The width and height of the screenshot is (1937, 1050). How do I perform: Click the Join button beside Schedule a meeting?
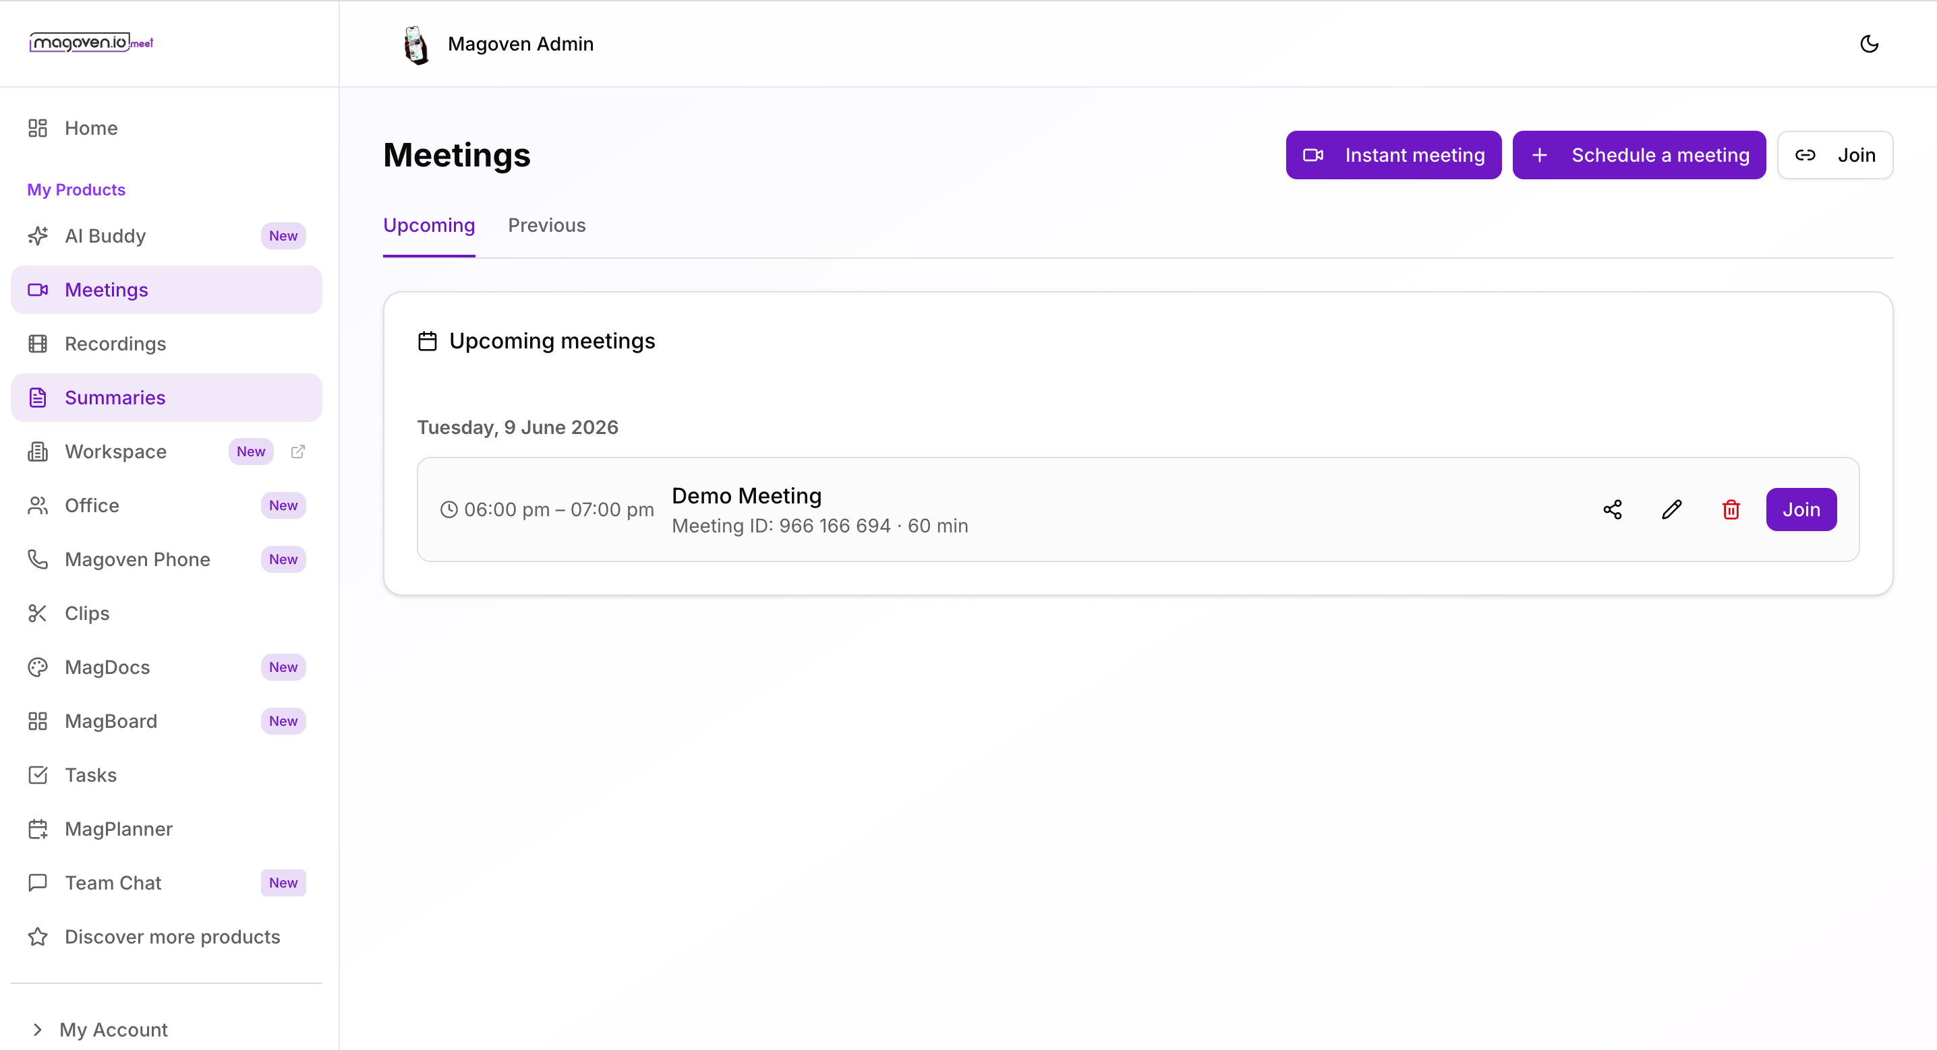click(x=1834, y=155)
